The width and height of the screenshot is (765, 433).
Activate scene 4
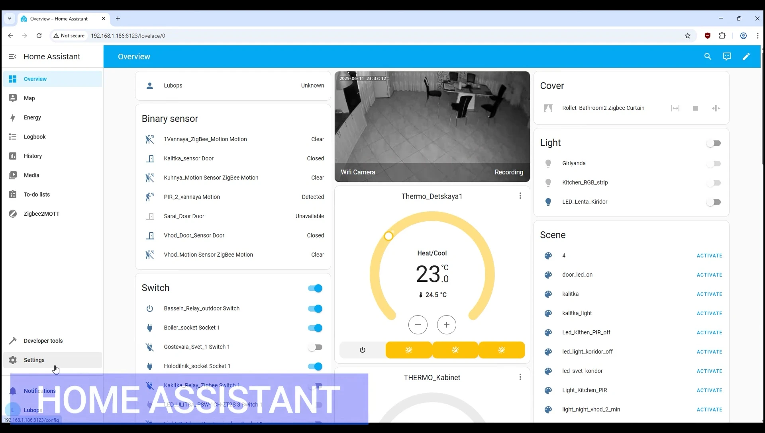pos(709,256)
